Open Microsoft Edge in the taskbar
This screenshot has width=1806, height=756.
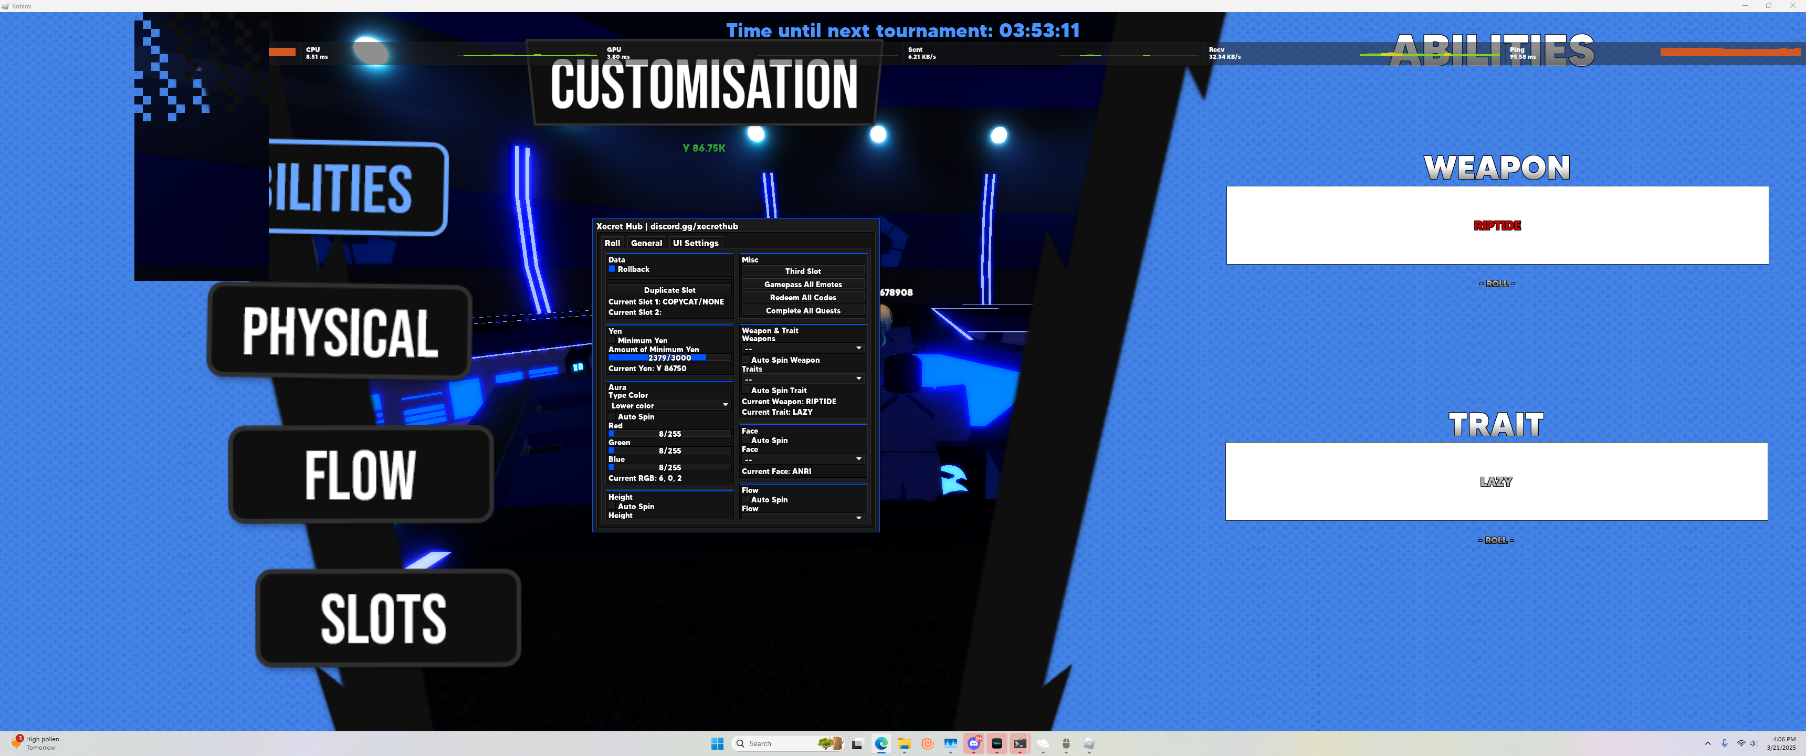(881, 743)
